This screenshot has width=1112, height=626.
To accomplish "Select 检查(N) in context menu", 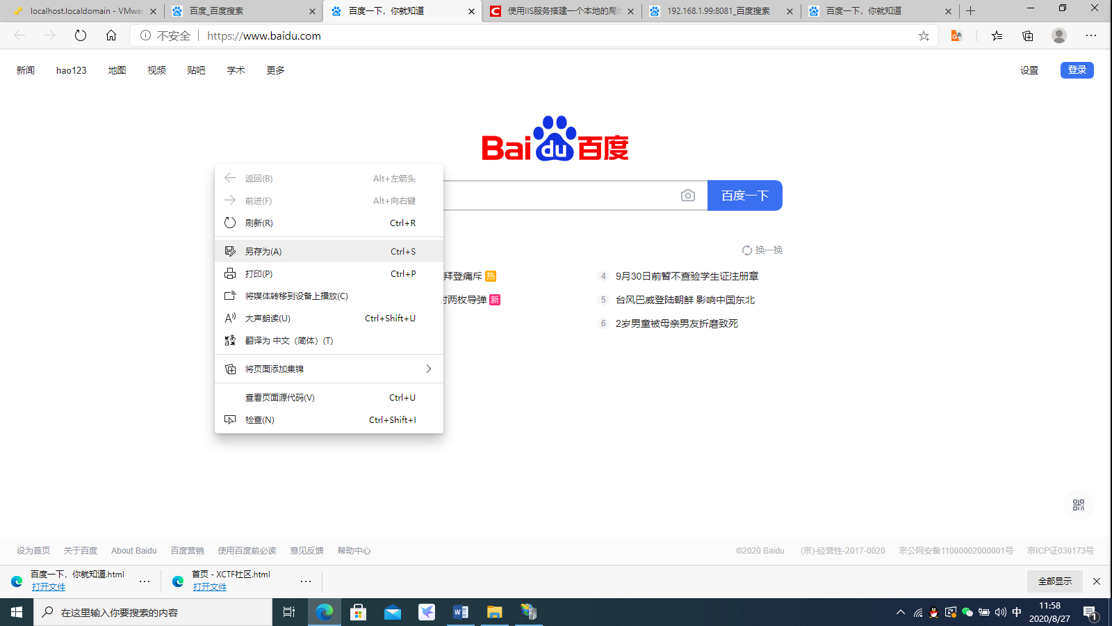I will (x=329, y=419).
